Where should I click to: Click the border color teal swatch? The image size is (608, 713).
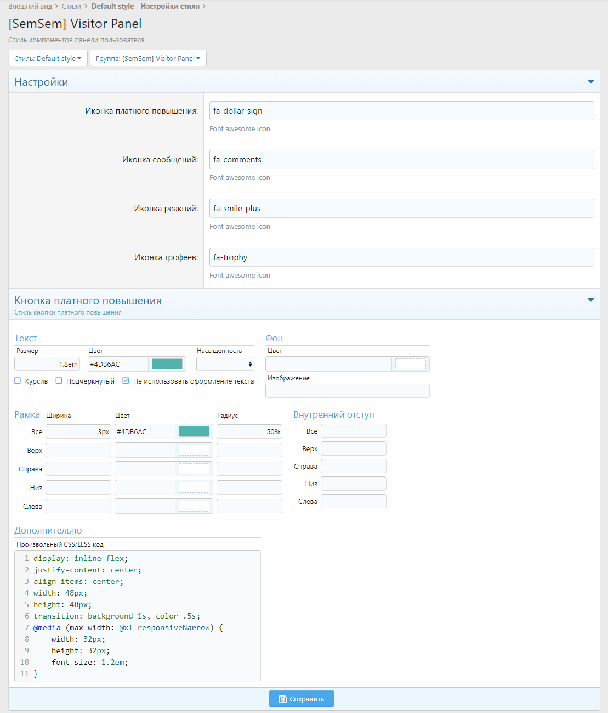tap(194, 431)
